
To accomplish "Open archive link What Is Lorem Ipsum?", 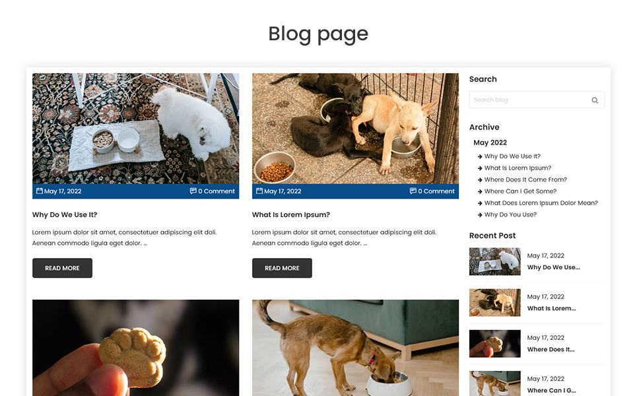I will (518, 168).
